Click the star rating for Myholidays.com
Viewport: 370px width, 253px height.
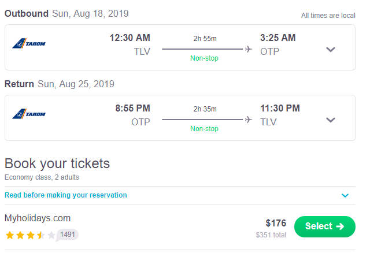coord(31,235)
